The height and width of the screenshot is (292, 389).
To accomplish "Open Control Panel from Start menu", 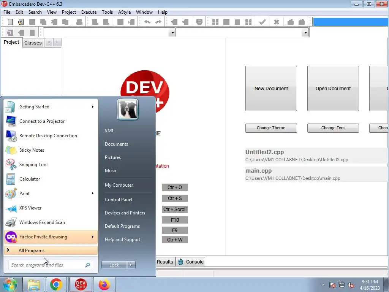I will [119, 200].
